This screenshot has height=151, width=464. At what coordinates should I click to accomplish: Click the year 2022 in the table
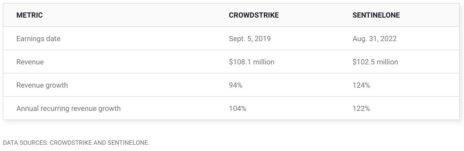coord(388,39)
